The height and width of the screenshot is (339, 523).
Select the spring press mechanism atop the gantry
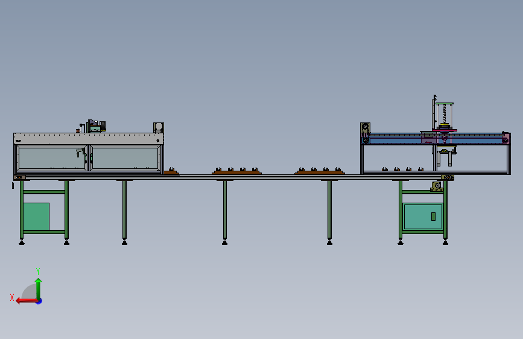tap(445, 116)
